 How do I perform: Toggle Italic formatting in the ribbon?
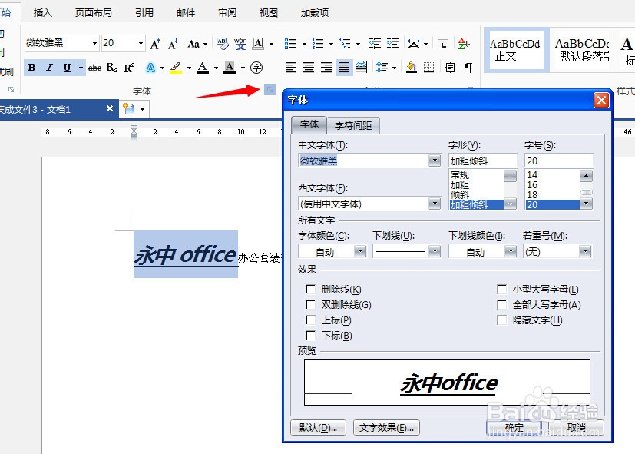[x=49, y=68]
